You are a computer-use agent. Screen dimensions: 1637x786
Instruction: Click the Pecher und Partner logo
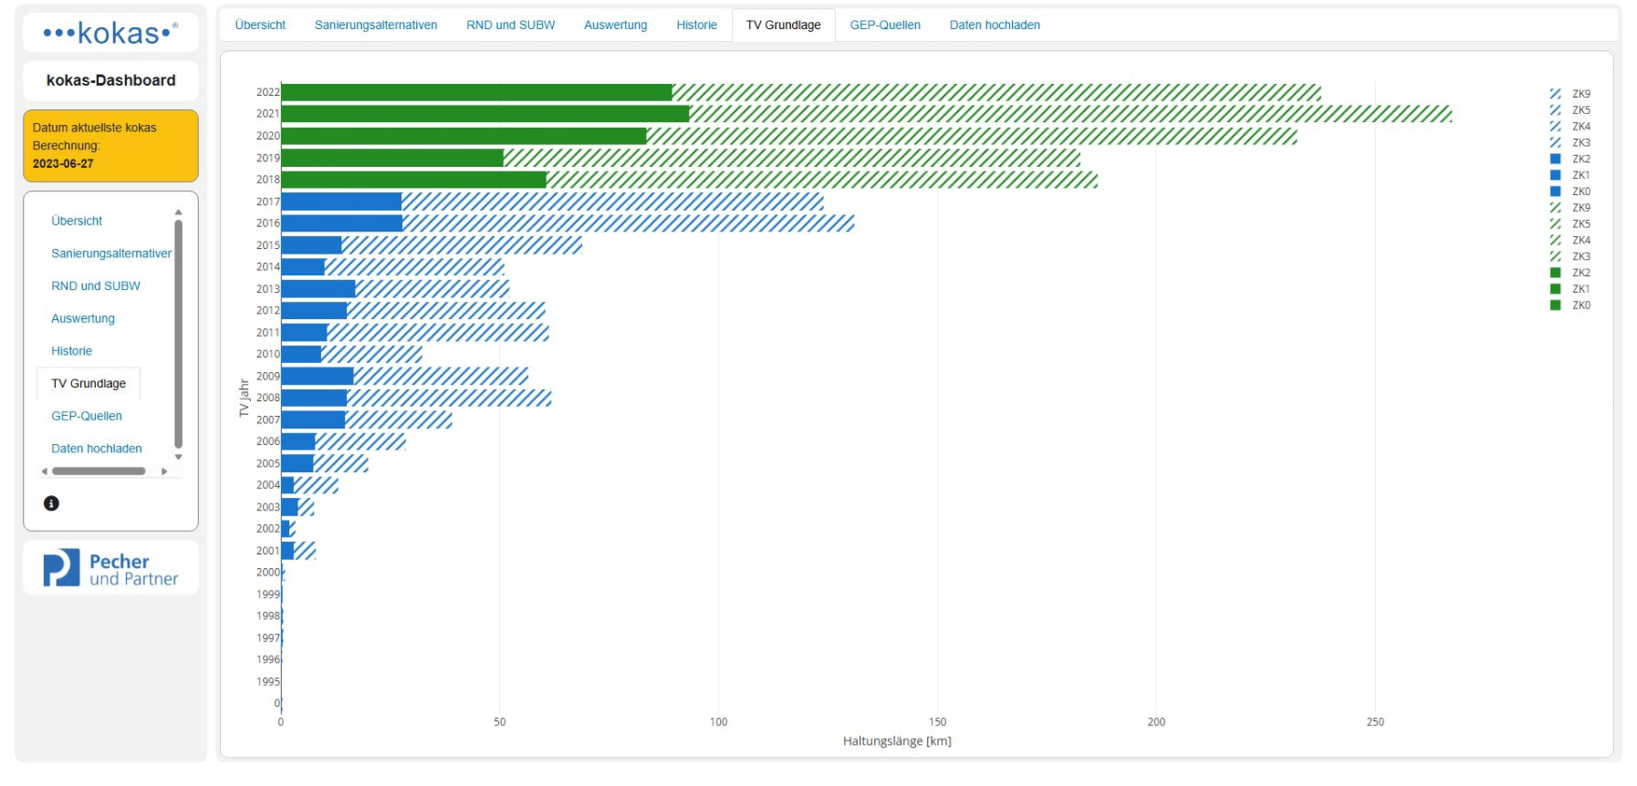[x=110, y=568]
